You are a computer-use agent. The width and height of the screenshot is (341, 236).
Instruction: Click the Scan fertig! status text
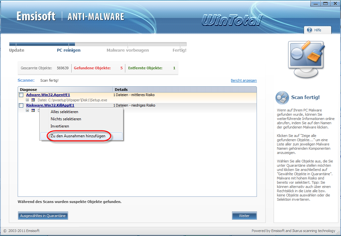tap(49, 80)
